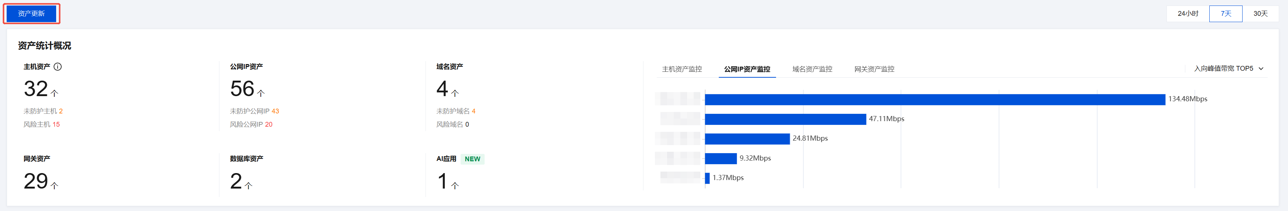
Task: Click the 风险主机 count 15
Action: click(56, 125)
